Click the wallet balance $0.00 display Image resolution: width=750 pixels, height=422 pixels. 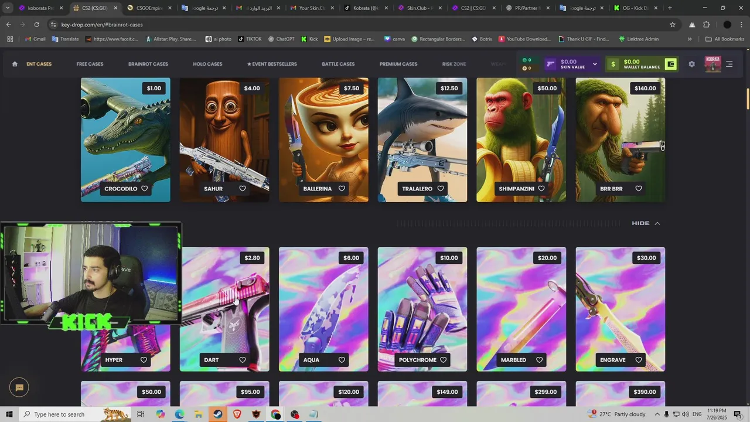[x=642, y=64]
